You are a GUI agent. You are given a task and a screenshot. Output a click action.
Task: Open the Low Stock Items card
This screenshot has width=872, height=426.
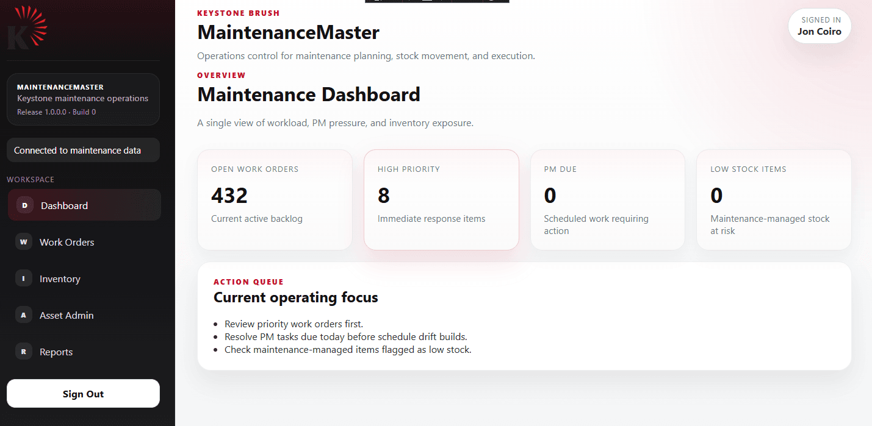tap(774, 199)
